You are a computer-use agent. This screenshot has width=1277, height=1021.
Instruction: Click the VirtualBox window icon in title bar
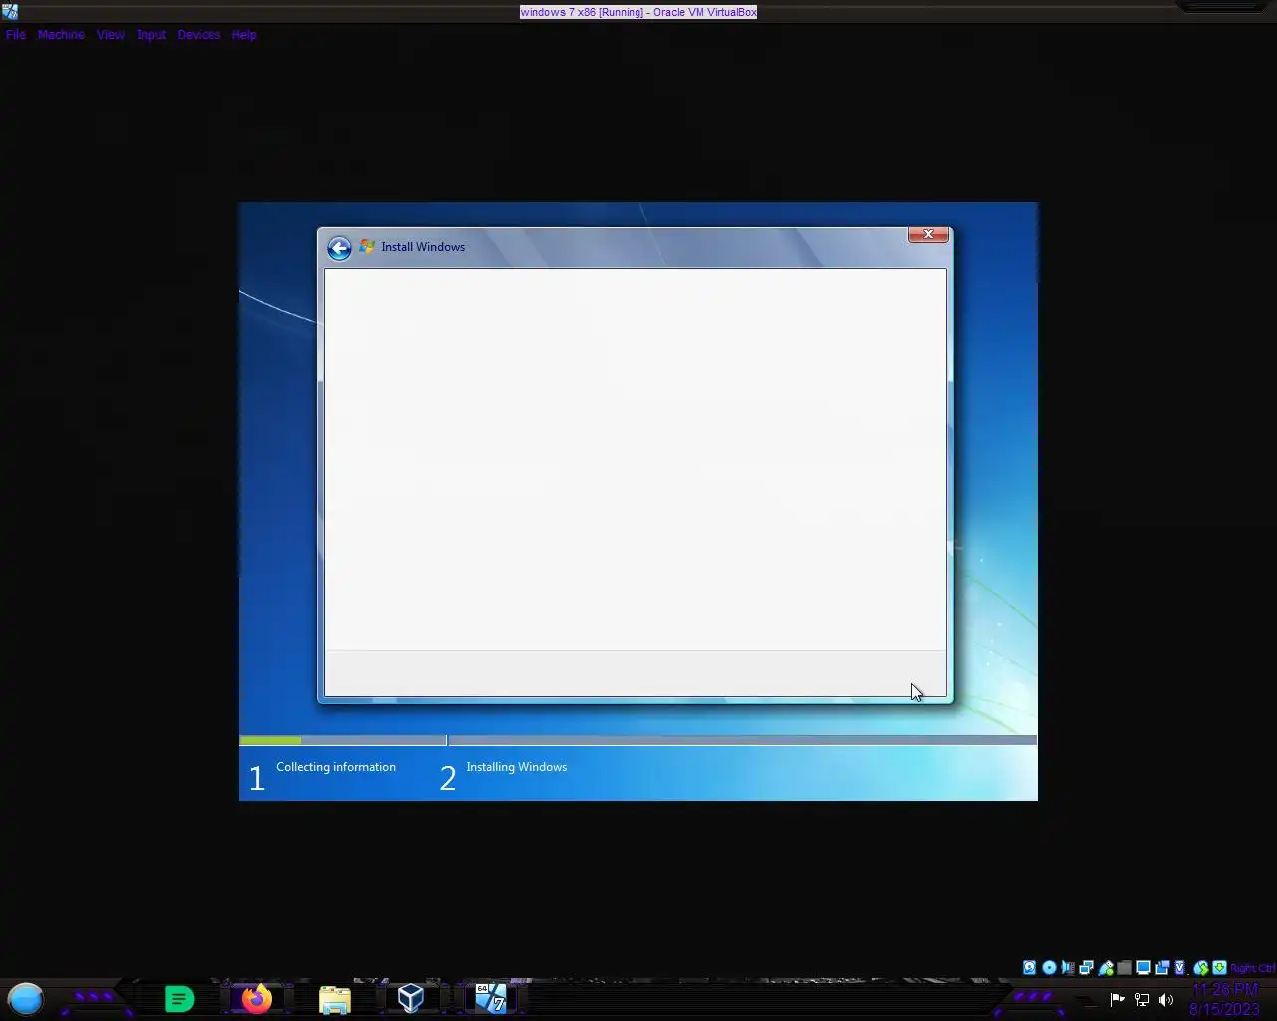pyautogui.click(x=9, y=12)
